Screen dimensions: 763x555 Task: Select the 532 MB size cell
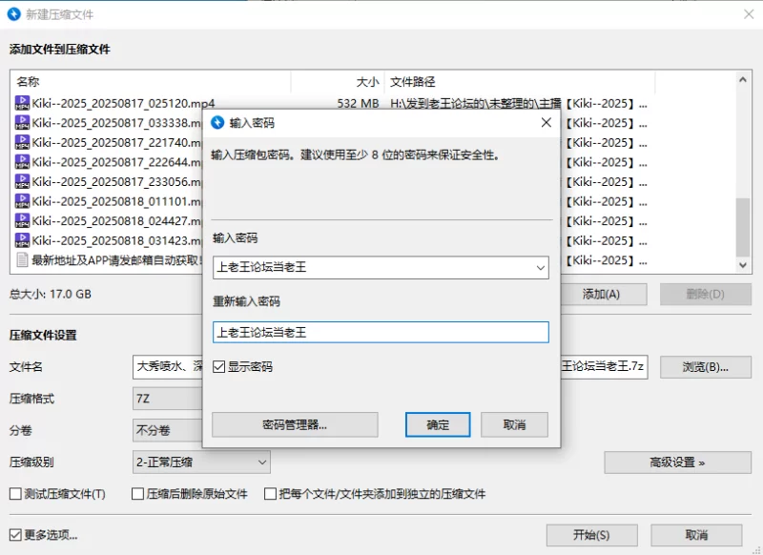pos(359,103)
